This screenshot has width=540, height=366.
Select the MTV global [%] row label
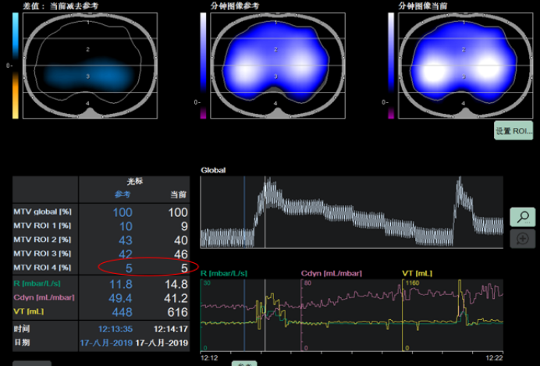coord(43,211)
